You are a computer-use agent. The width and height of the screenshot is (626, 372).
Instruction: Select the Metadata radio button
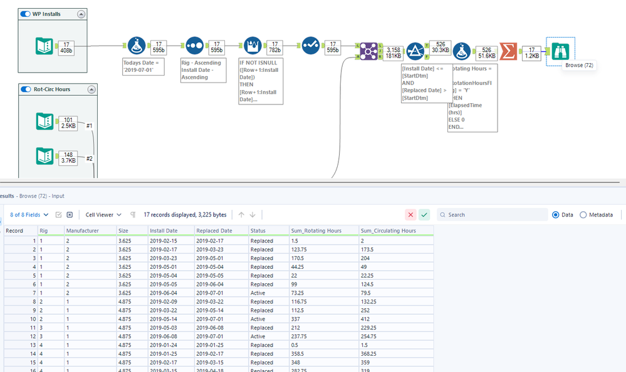583,214
